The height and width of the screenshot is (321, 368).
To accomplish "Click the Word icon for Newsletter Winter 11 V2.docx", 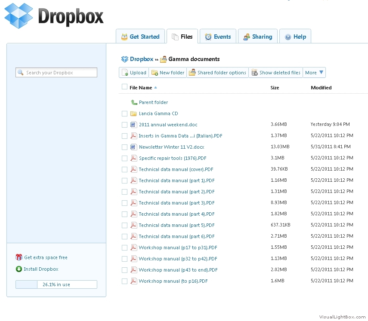I will point(133,147).
